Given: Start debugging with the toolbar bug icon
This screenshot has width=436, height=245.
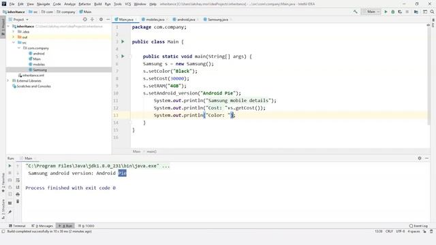Looking at the screenshot, I should click(393, 12).
